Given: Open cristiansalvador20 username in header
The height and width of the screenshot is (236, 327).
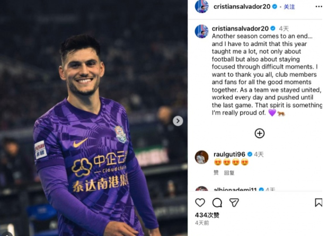Looking at the screenshot, I should (242, 7).
